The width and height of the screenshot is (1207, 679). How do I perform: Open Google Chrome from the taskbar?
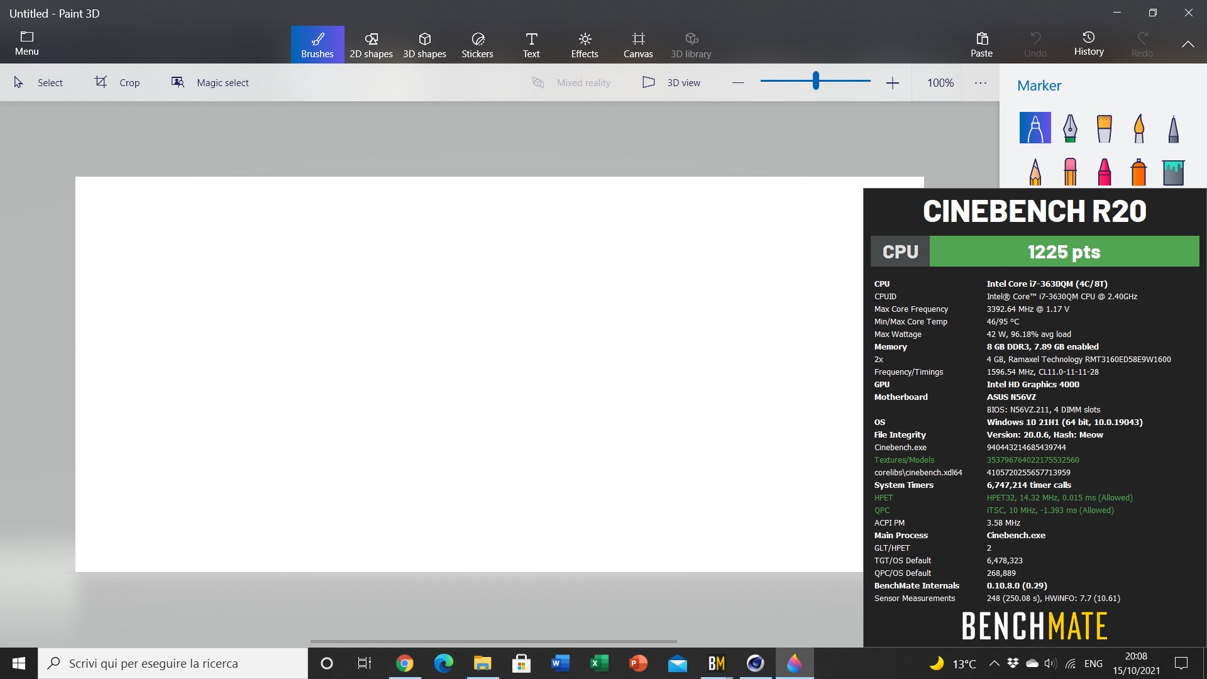pyautogui.click(x=404, y=663)
